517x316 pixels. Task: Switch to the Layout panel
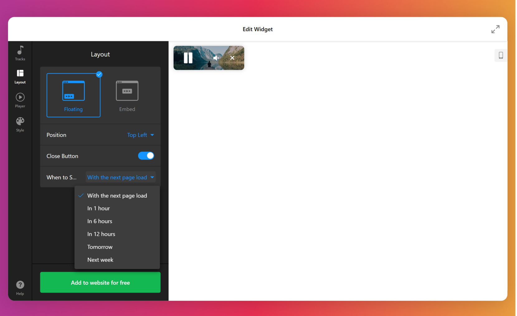pos(20,76)
